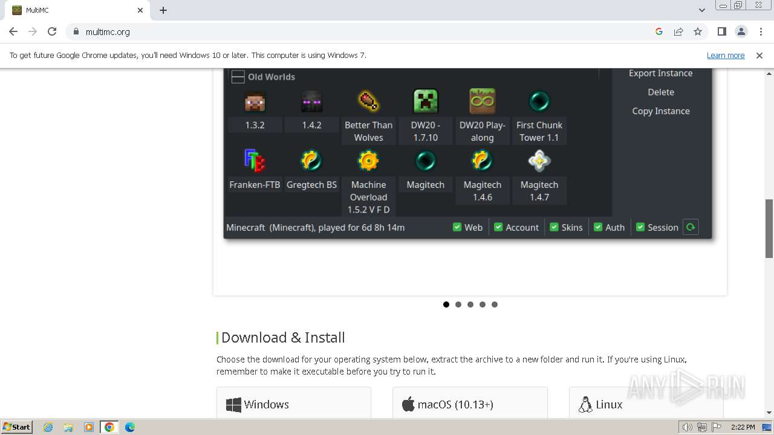Toggle the Account status checkbox
Viewport: 774px width, 435px height.
(498, 227)
